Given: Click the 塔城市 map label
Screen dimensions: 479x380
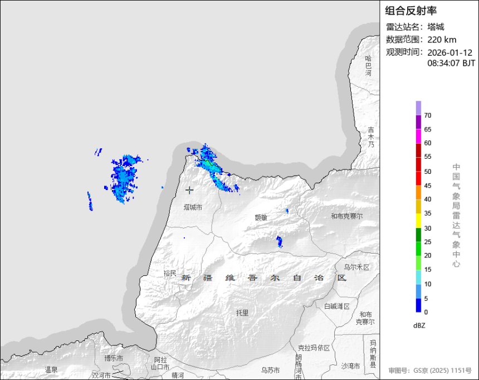Looking at the screenshot, I should (193, 208).
